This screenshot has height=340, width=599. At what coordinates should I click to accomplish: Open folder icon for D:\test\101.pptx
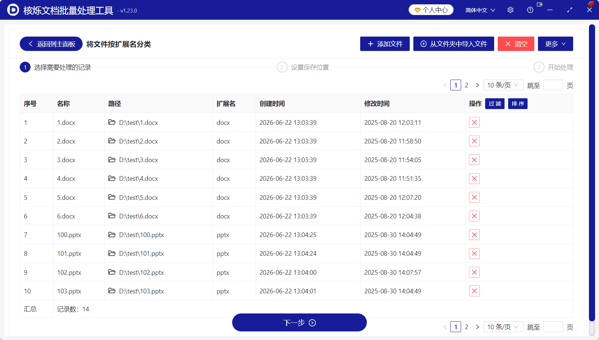point(112,253)
